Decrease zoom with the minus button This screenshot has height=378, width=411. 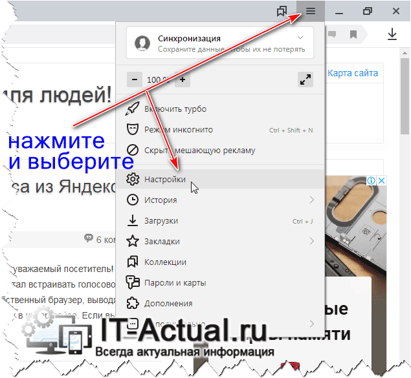tap(135, 79)
